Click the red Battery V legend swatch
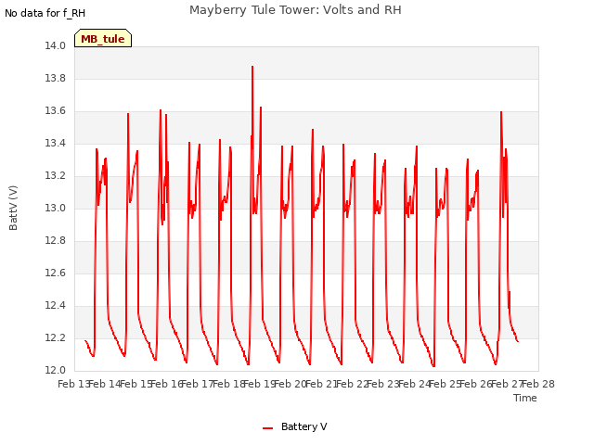This screenshot has height=445, width=594. (268, 428)
